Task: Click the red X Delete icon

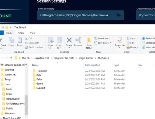Action: (69, 40)
